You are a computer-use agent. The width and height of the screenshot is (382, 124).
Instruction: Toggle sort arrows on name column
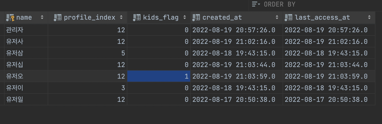[x=42, y=17]
